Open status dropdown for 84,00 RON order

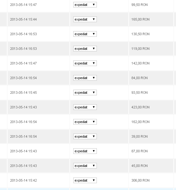[85, 78]
